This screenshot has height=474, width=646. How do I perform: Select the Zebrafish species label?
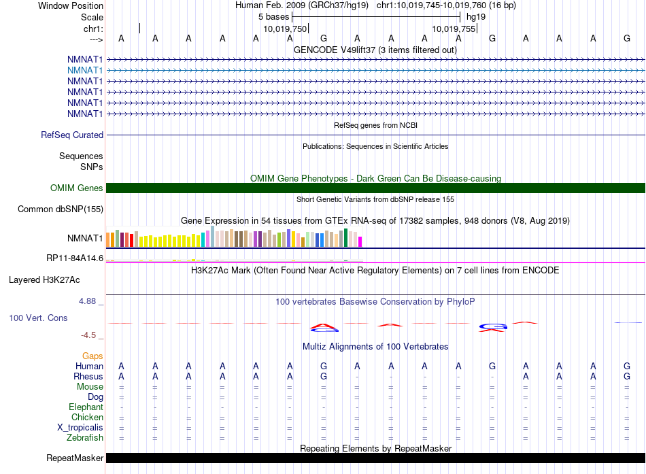tap(84, 438)
